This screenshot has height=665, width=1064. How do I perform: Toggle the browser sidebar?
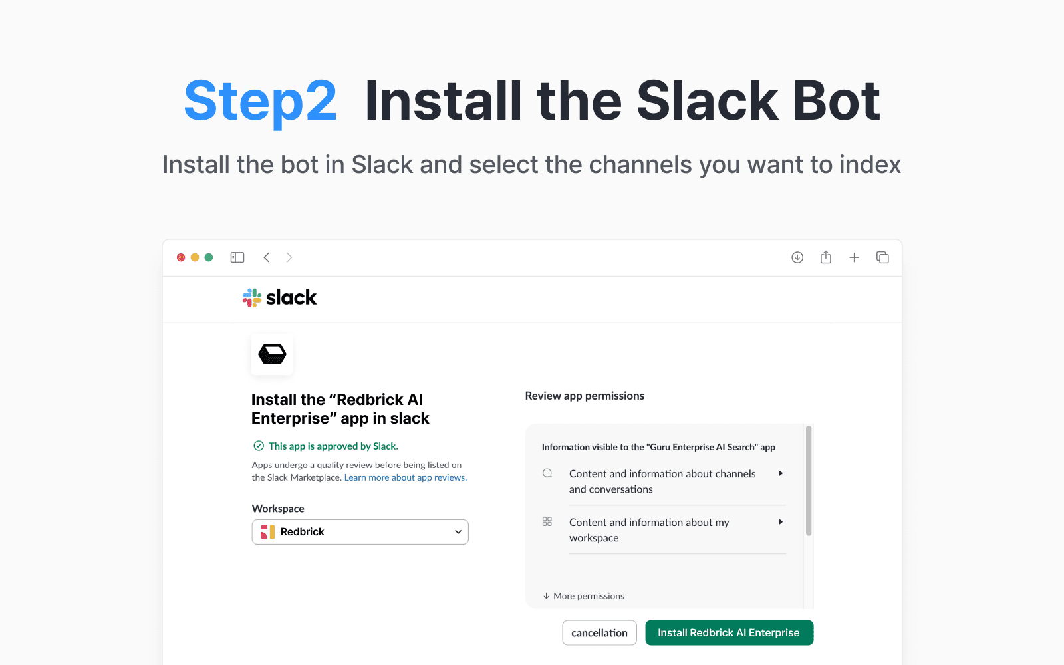[237, 257]
